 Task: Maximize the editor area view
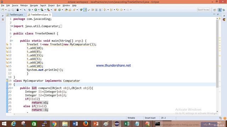[x=218, y=14]
